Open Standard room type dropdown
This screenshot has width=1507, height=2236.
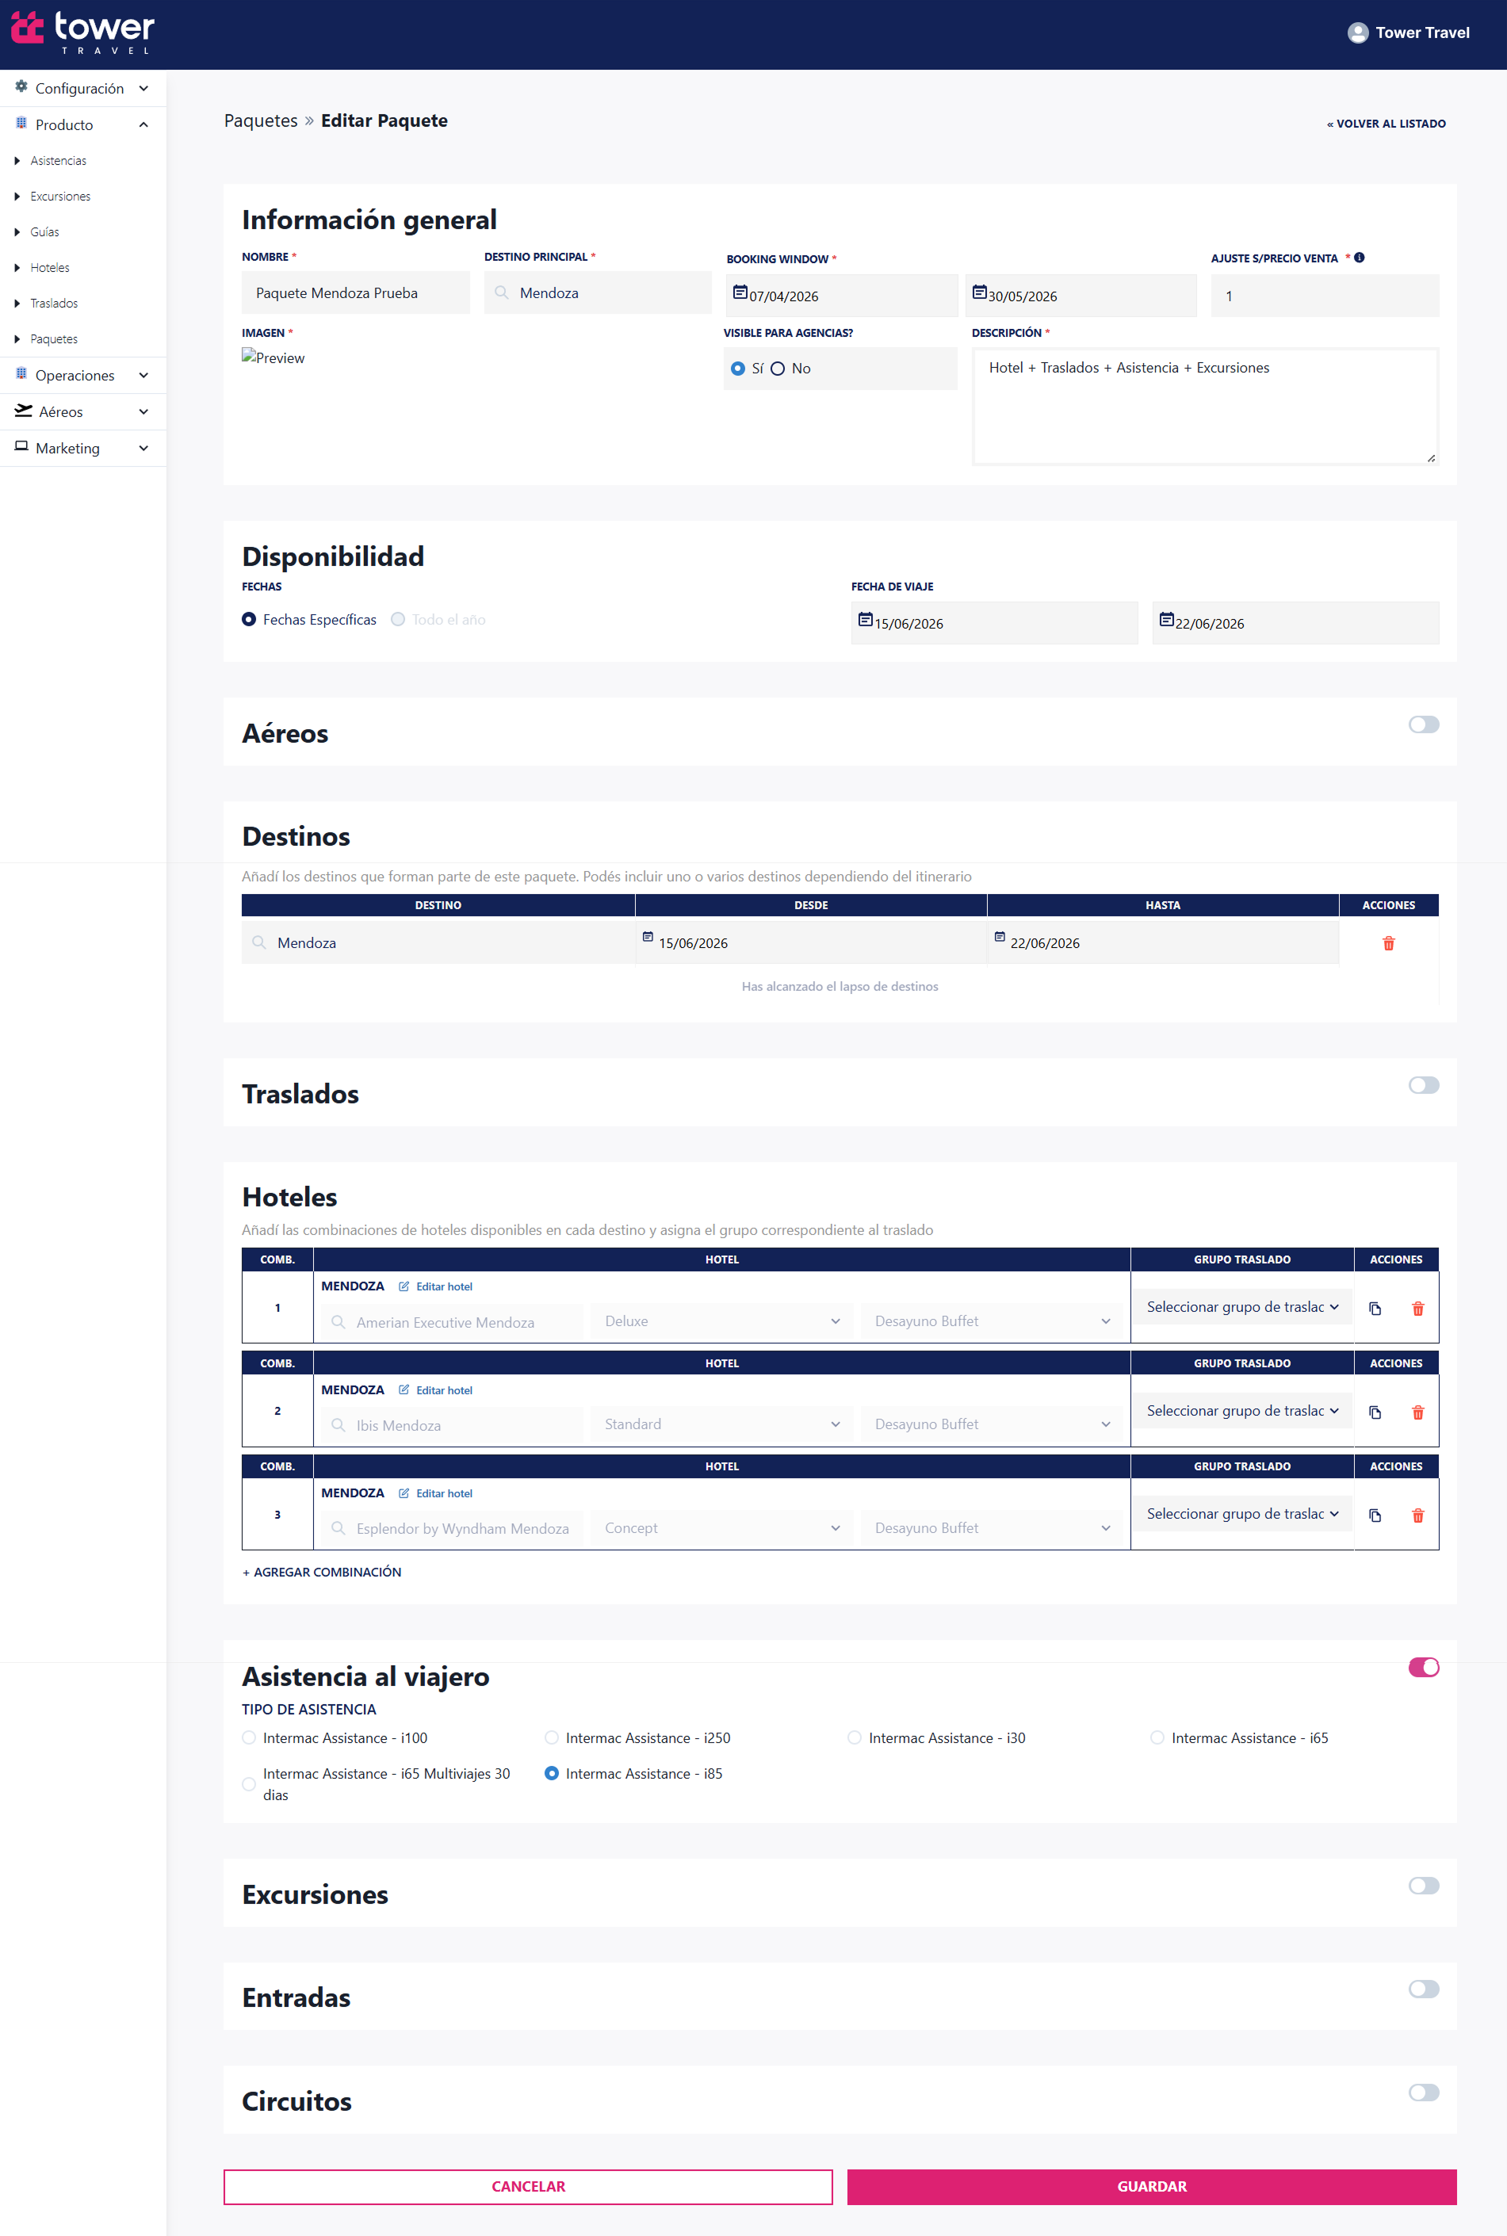721,1424
